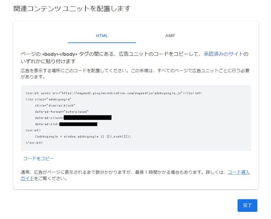
Task: Click the script async src code line
Action: coord(113,93)
